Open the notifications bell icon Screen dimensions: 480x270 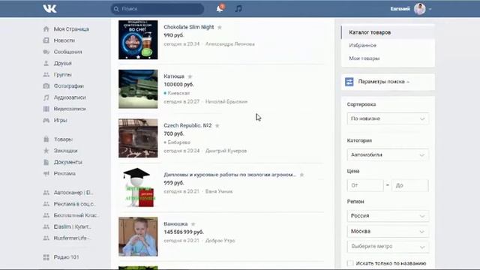click(220, 8)
